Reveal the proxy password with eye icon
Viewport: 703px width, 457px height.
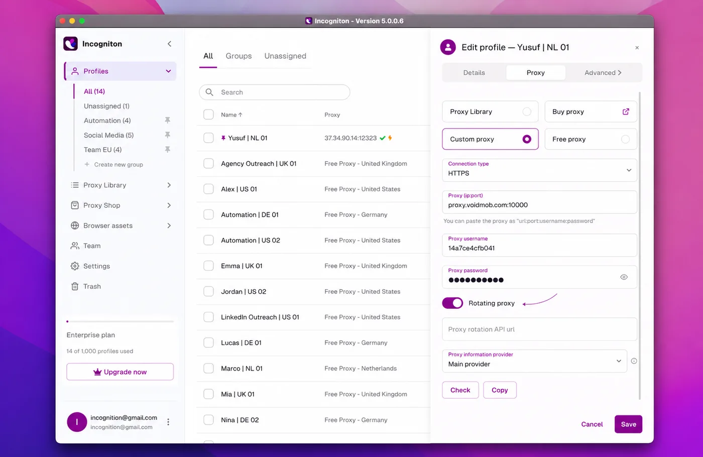click(624, 277)
